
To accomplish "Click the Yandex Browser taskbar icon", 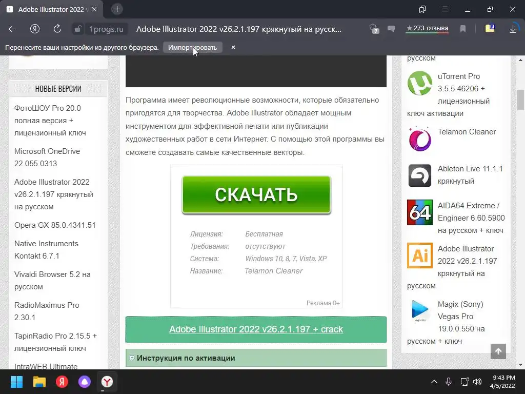I will (107, 382).
